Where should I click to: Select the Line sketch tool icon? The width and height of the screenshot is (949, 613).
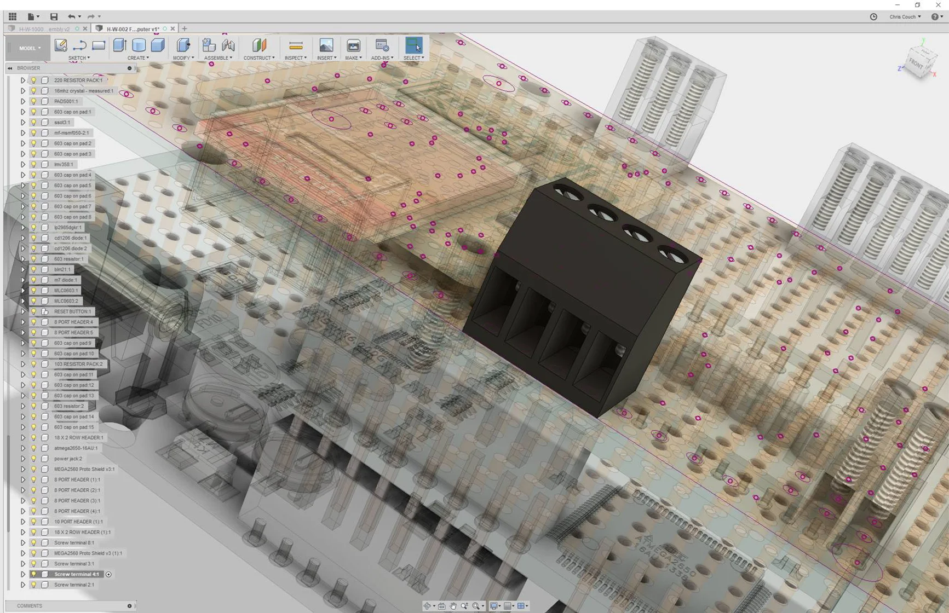click(x=80, y=45)
